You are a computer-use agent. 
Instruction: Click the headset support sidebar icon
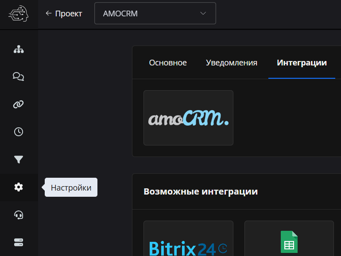(18, 215)
